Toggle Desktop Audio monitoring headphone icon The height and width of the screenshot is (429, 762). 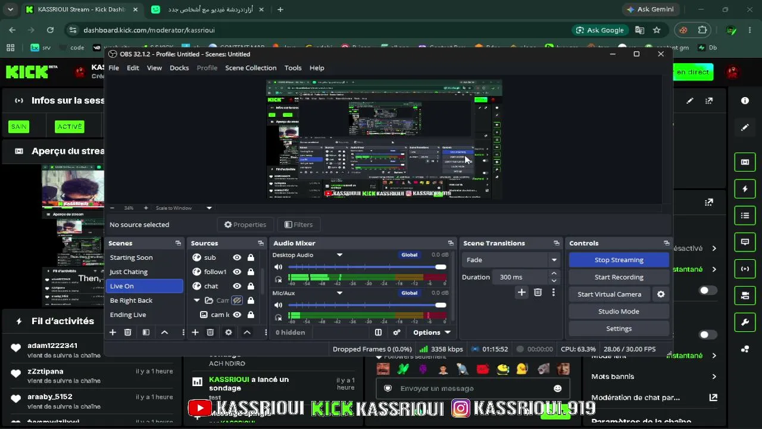(x=278, y=279)
